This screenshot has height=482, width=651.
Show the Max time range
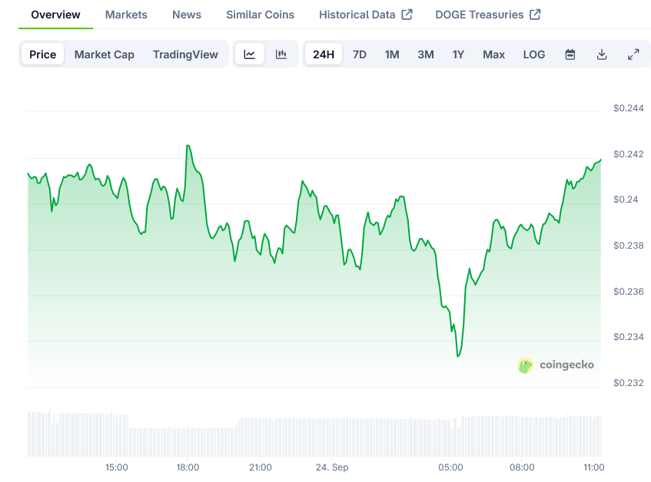coord(493,54)
